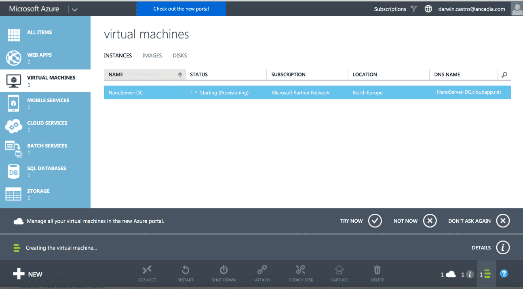Click the Starting (Provisioning) status cell
Viewport: 523px width, 289px height.
tap(224, 93)
